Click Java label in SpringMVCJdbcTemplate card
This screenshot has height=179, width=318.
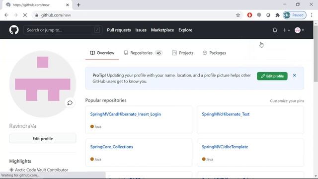point(210,159)
